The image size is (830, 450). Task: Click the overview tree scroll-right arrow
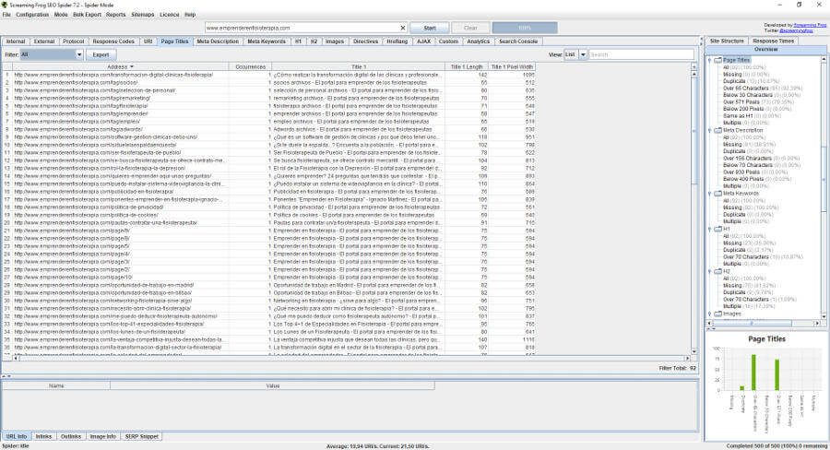click(x=817, y=323)
